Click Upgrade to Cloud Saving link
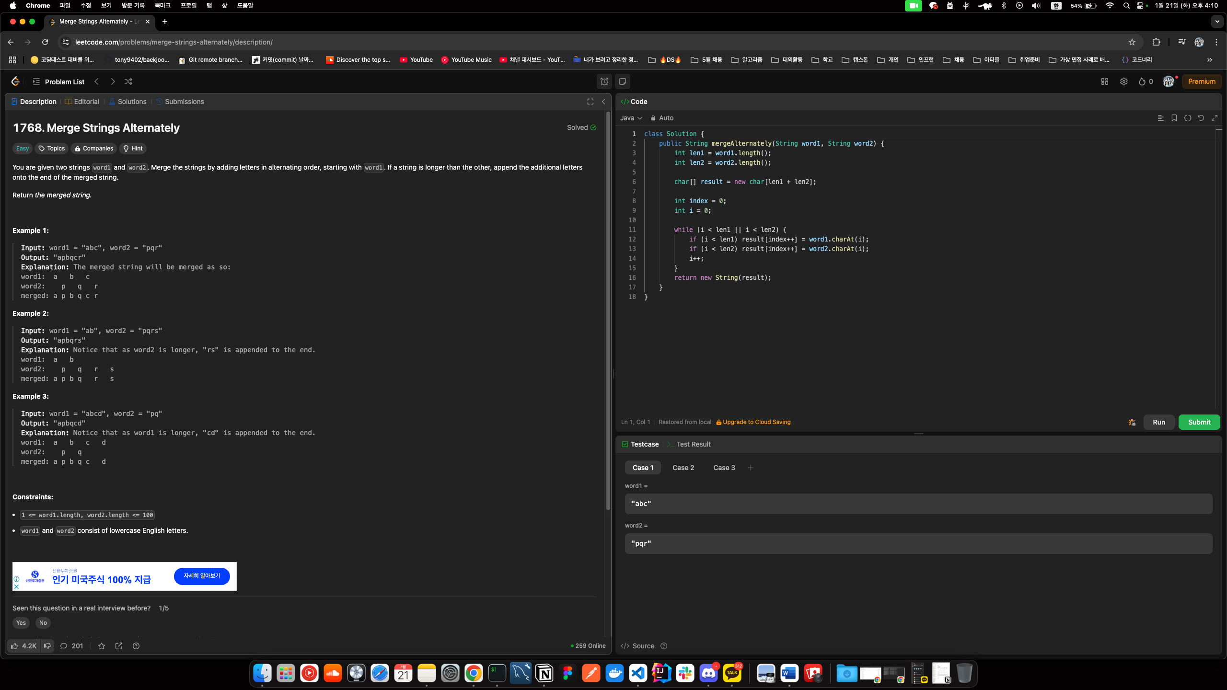Screen dimensions: 1227x690 pos(753,422)
